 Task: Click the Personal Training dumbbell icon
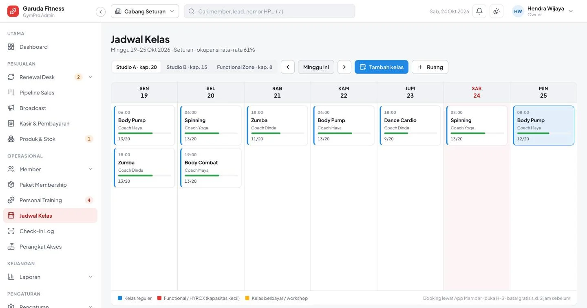point(11,200)
